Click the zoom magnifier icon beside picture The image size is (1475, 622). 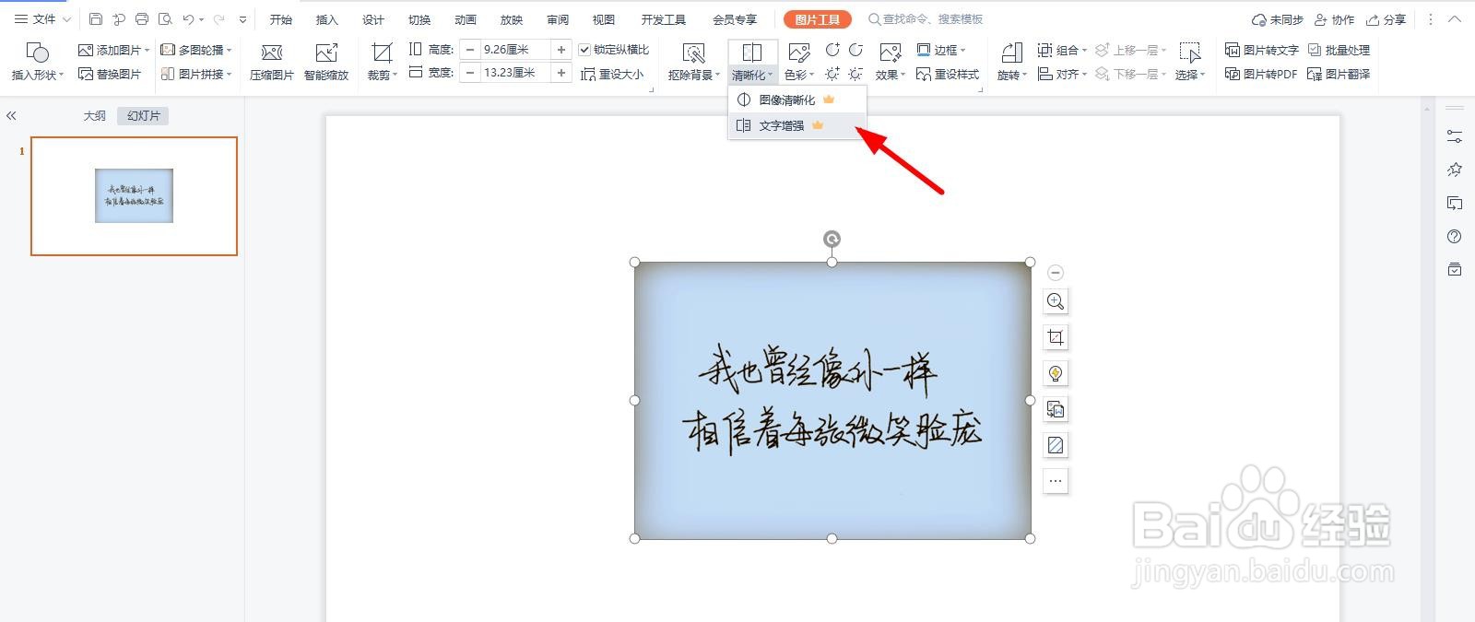click(1056, 301)
